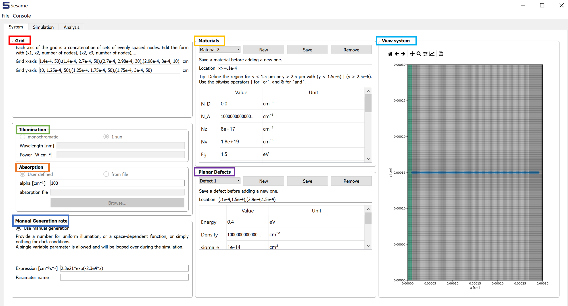
Task: Click down arrow of materials table scrollbar
Action: [x=368, y=159]
